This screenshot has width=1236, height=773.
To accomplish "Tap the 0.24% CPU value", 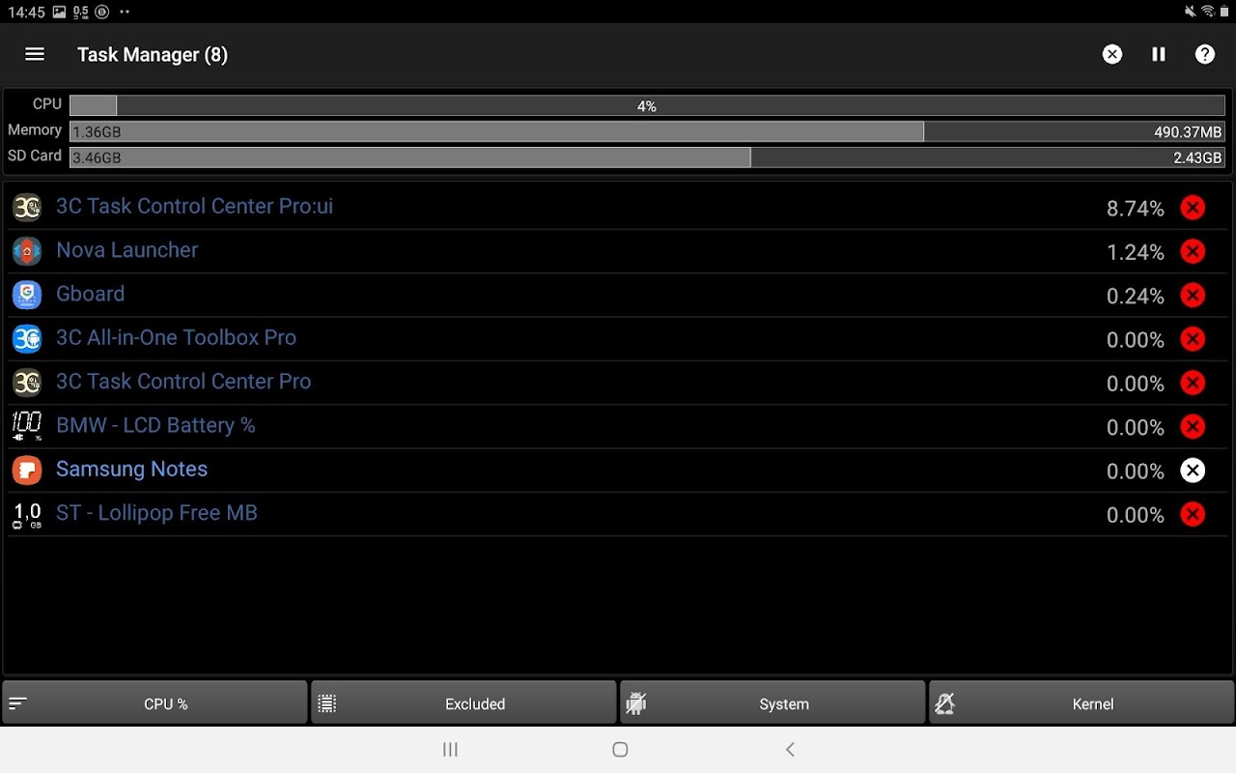I will click(1135, 296).
